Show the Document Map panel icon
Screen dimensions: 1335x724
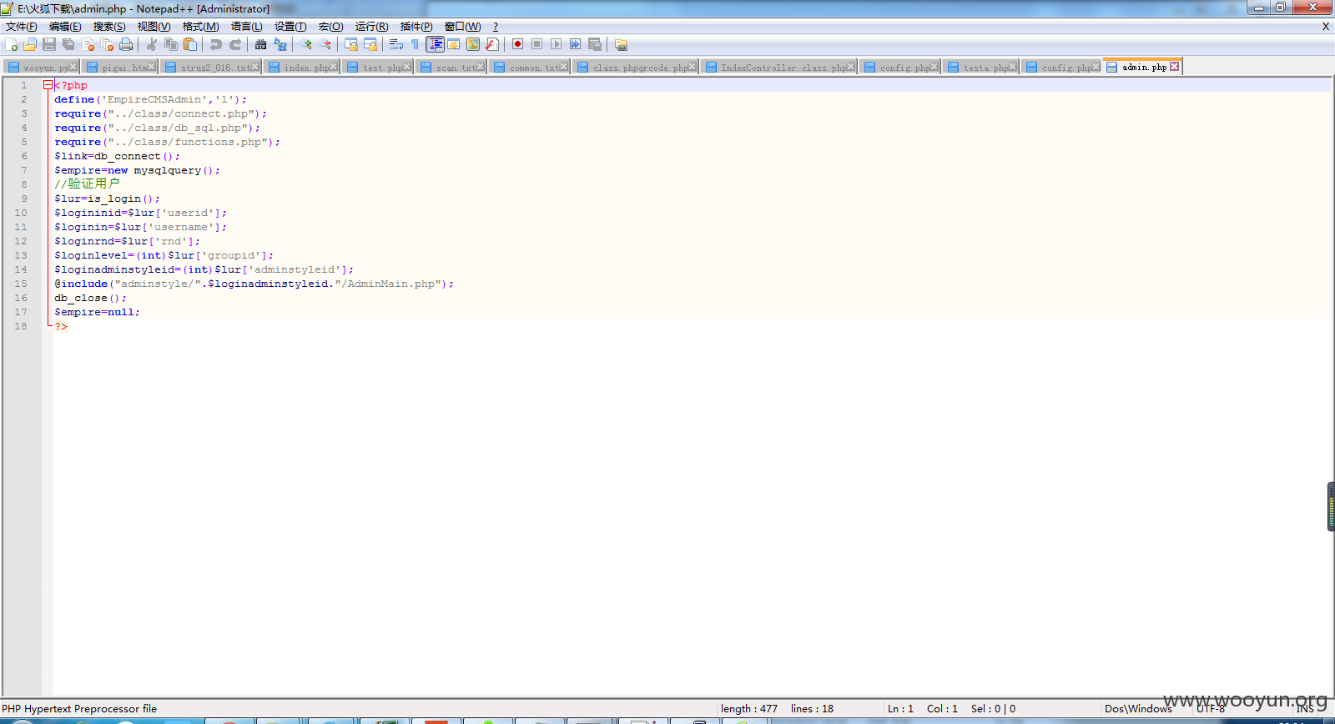(x=473, y=44)
